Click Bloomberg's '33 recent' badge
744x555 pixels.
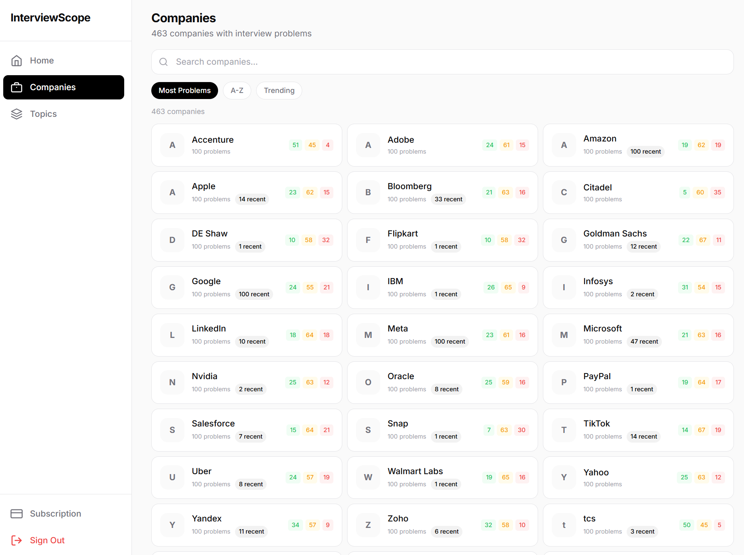[448, 199]
